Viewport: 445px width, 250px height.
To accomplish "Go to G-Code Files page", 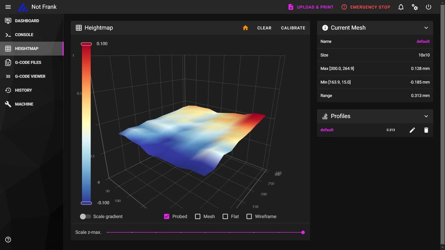I will pyautogui.click(x=28, y=63).
